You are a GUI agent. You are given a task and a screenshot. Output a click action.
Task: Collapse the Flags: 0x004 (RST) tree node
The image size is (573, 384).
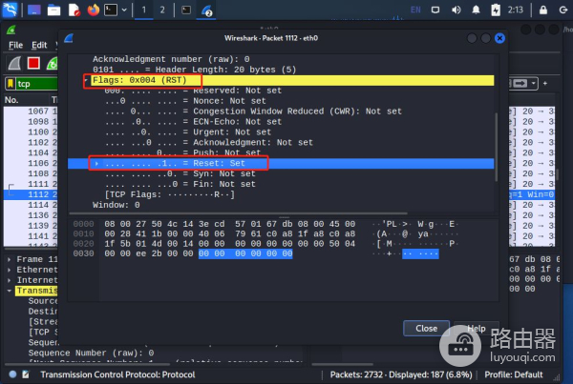(87, 81)
